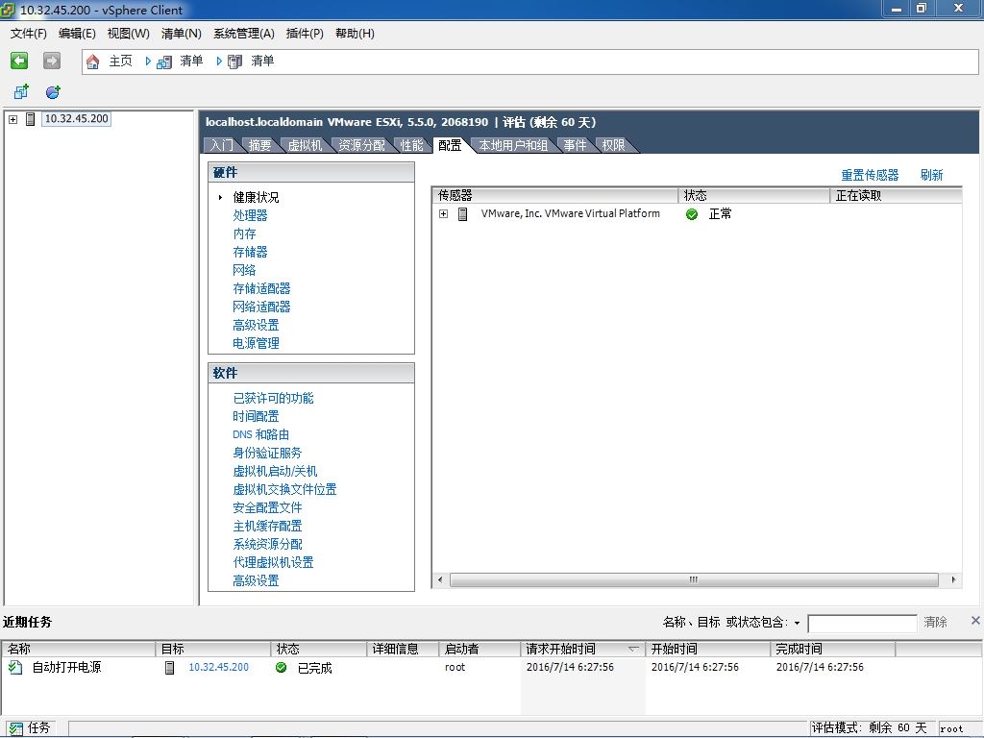Click the grey forward navigation arrow
The width and height of the screenshot is (984, 738).
click(52, 61)
